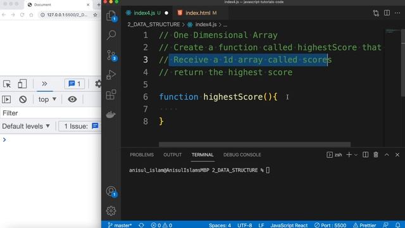Switch to the index4.js editor tab

[146, 13]
